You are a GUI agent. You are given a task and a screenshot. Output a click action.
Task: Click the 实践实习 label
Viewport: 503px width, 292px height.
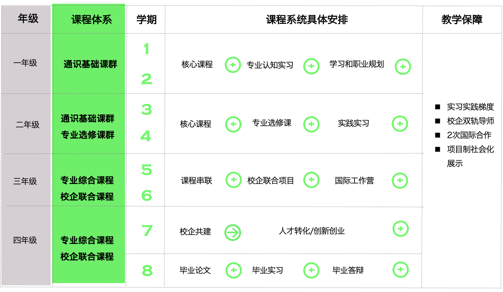point(353,123)
